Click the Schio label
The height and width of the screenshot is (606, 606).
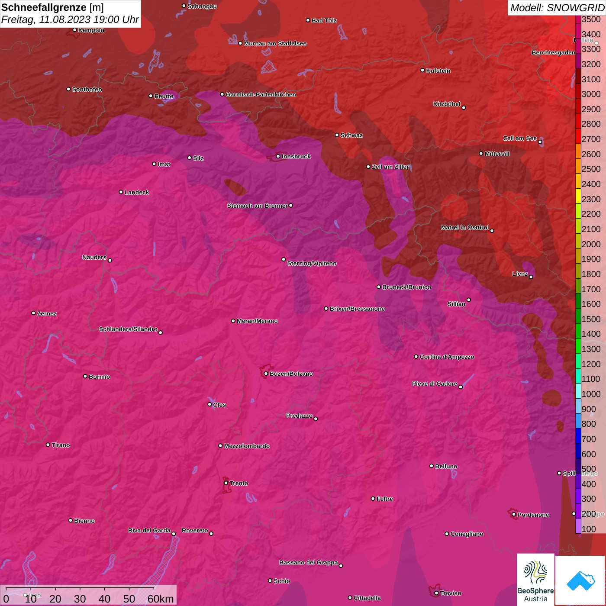(x=282, y=581)
